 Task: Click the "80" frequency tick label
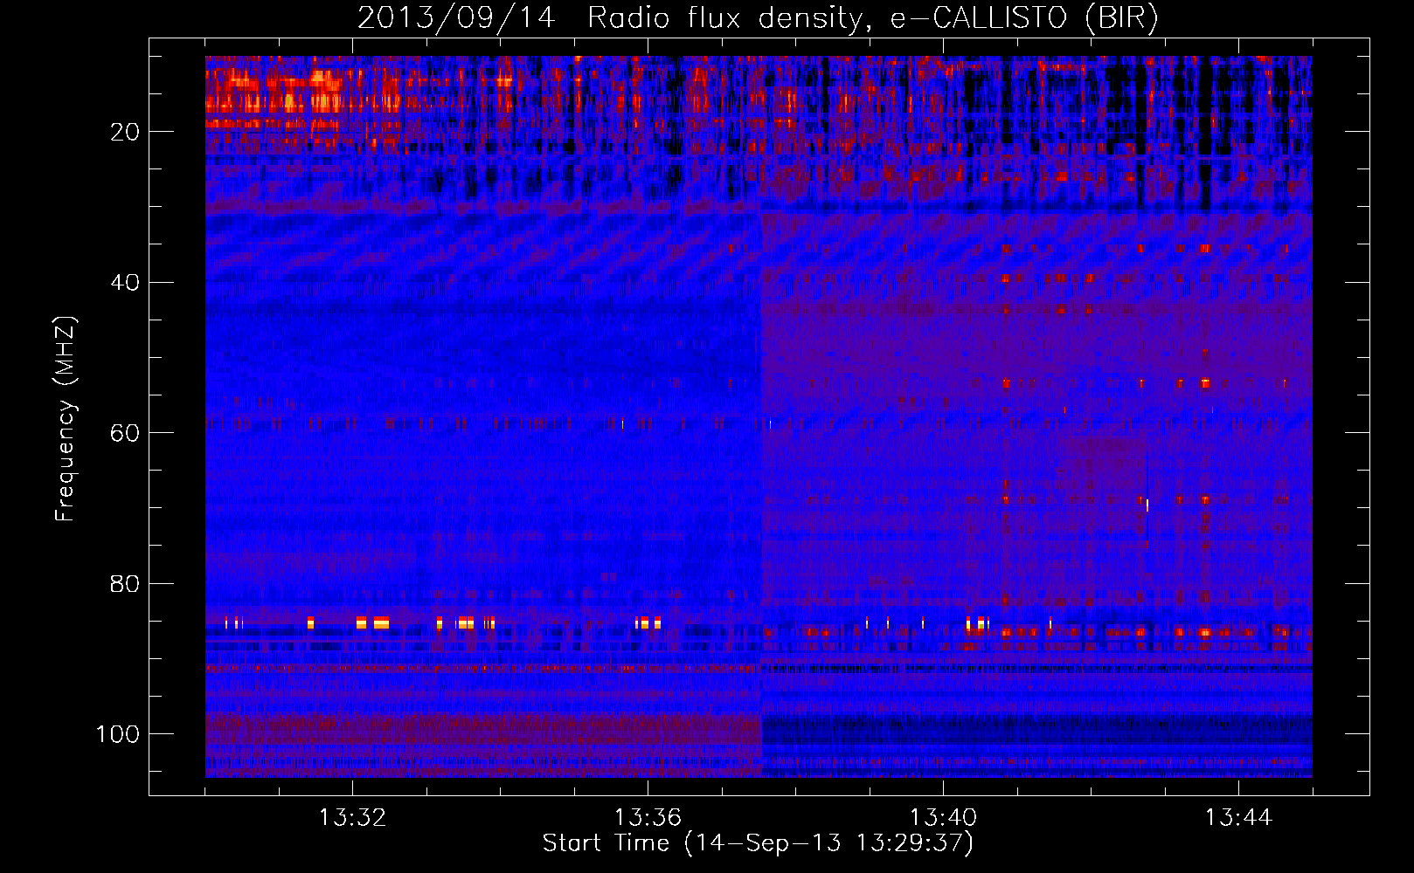click(126, 583)
